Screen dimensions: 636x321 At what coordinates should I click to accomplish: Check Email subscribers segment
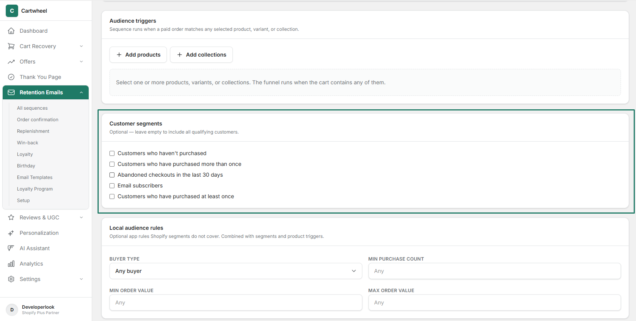pyautogui.click(x=112, y=186)
